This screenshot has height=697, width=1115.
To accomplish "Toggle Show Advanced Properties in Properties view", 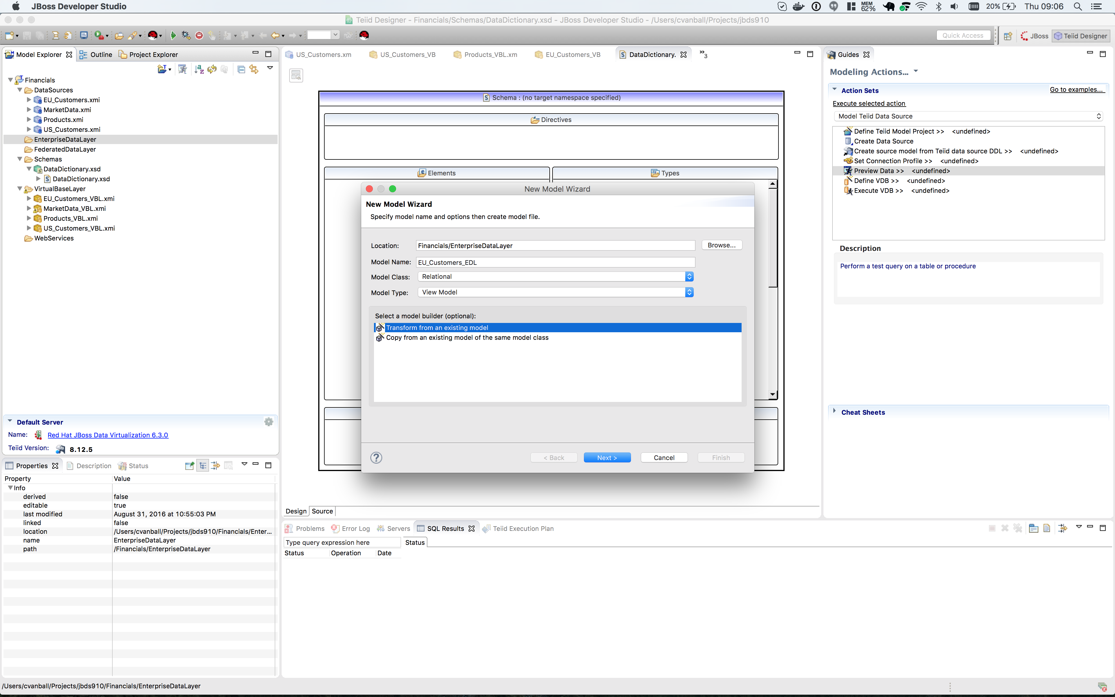I will (215, 466).
